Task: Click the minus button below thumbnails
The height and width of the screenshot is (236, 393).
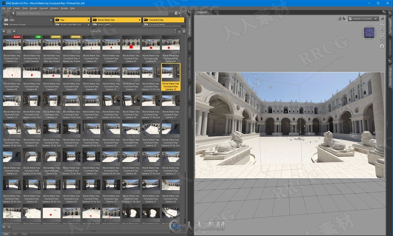Action: [x=9, y=227]
